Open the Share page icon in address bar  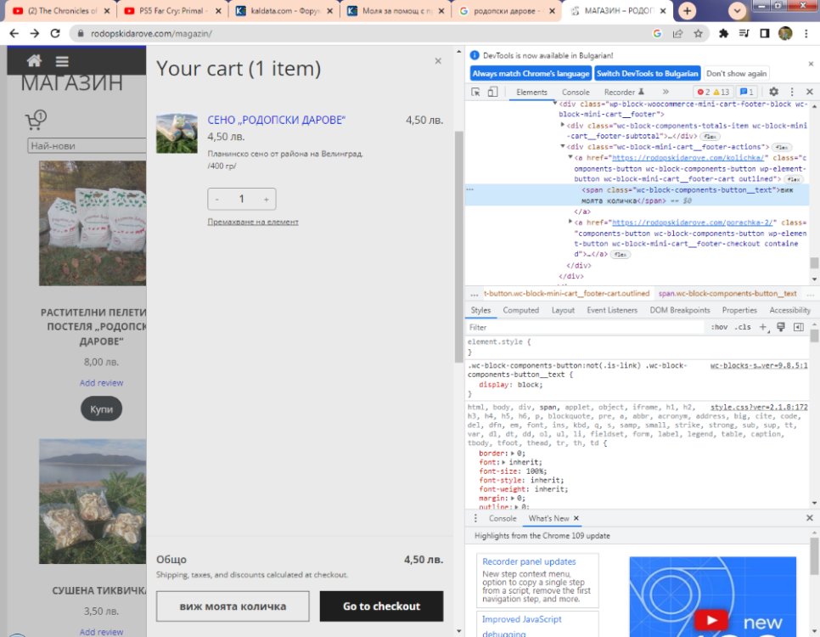point(677,33)
